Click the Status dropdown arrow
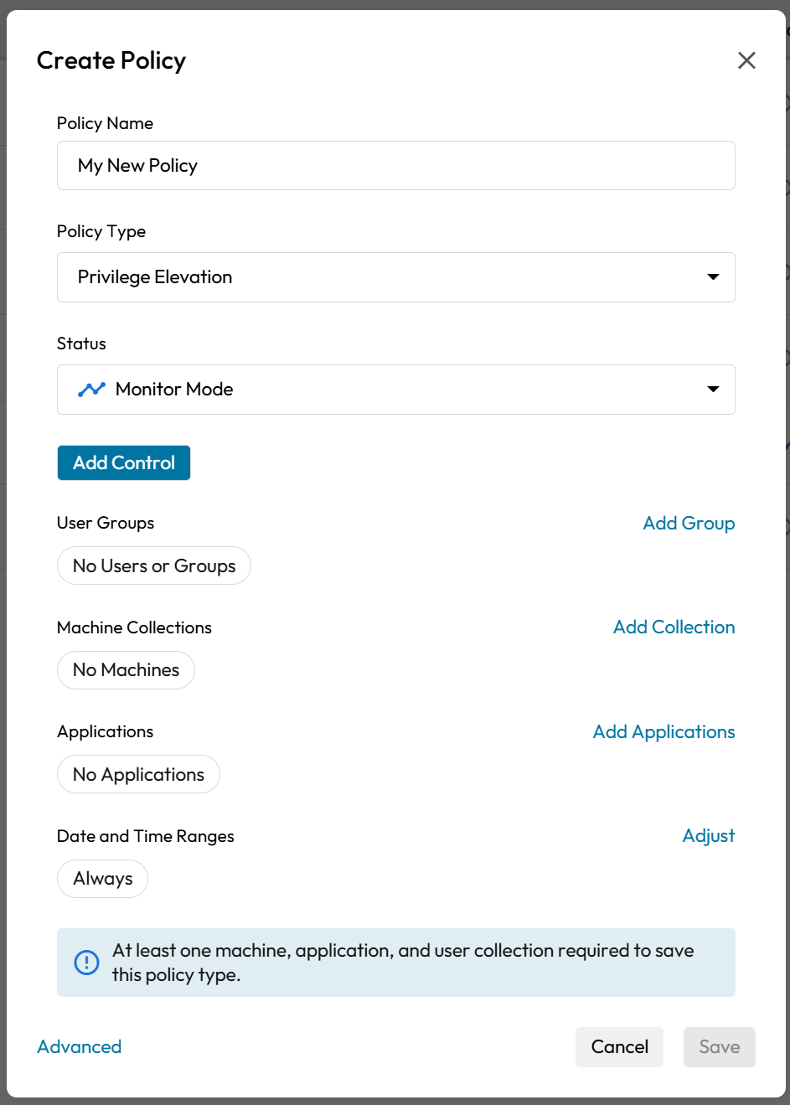 coord(713,390)
